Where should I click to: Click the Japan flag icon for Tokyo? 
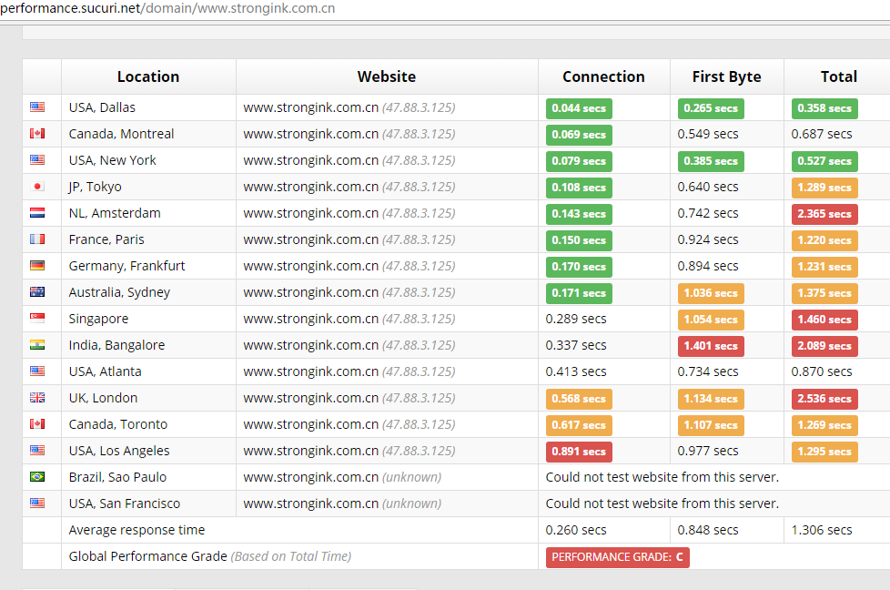(37, 187)
